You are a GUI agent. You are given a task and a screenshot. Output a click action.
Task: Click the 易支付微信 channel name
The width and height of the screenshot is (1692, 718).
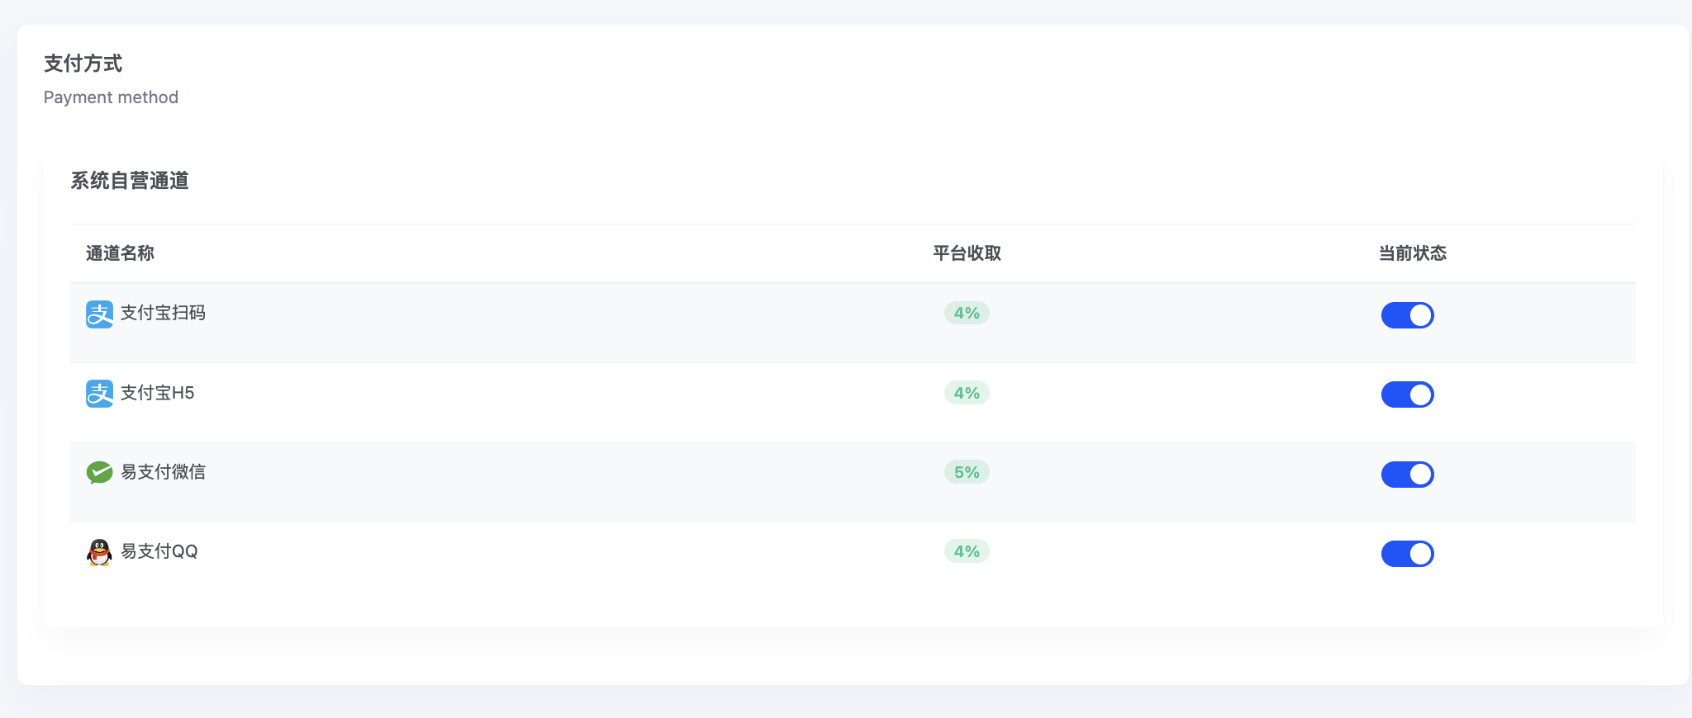coord(163,472)
